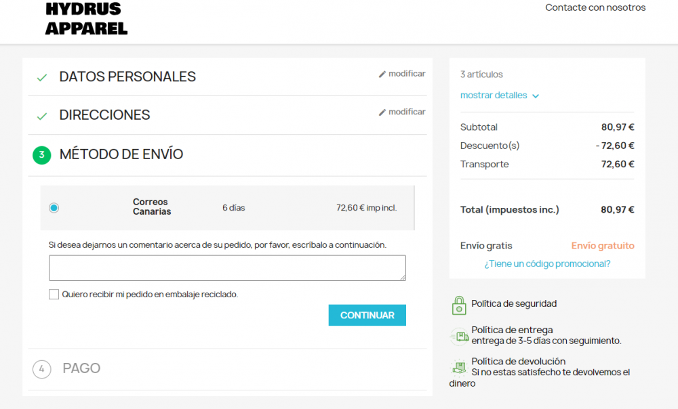Click Política de entrega text
Image resolution: width=678 pixels, height=409 pixels.
[512, 330]
